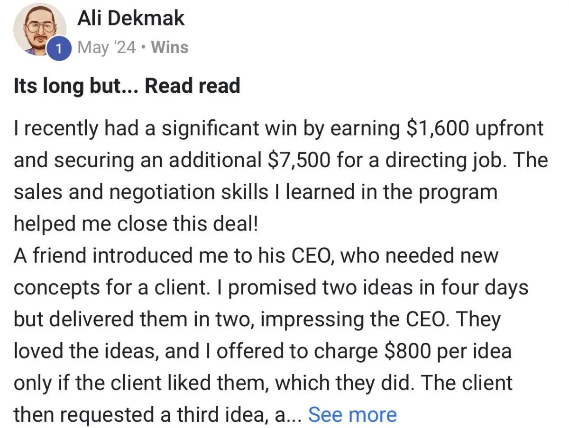Click the 'helped me close this deal!' line
The width and height of the screenshot is (569, 428).
136,223
